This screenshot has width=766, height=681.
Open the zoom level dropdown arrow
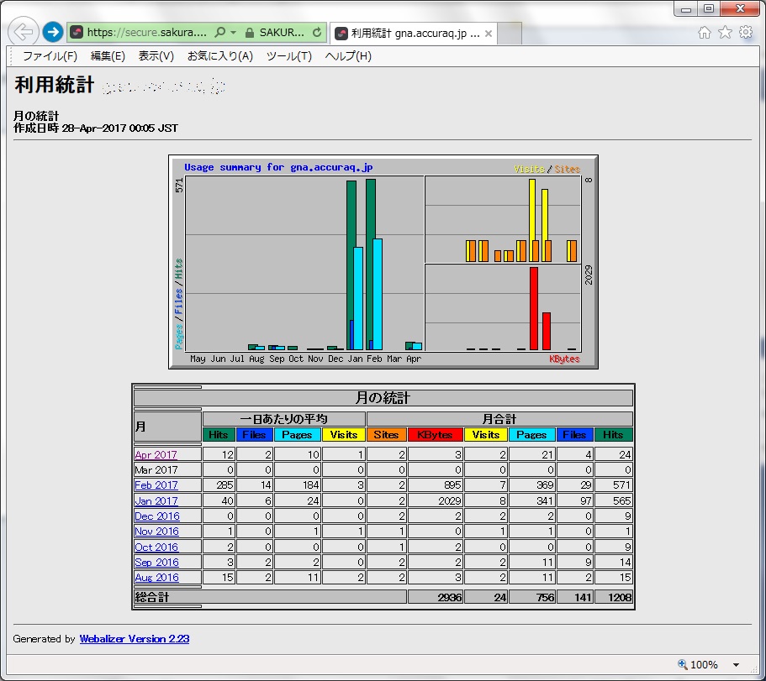[737, 665]
